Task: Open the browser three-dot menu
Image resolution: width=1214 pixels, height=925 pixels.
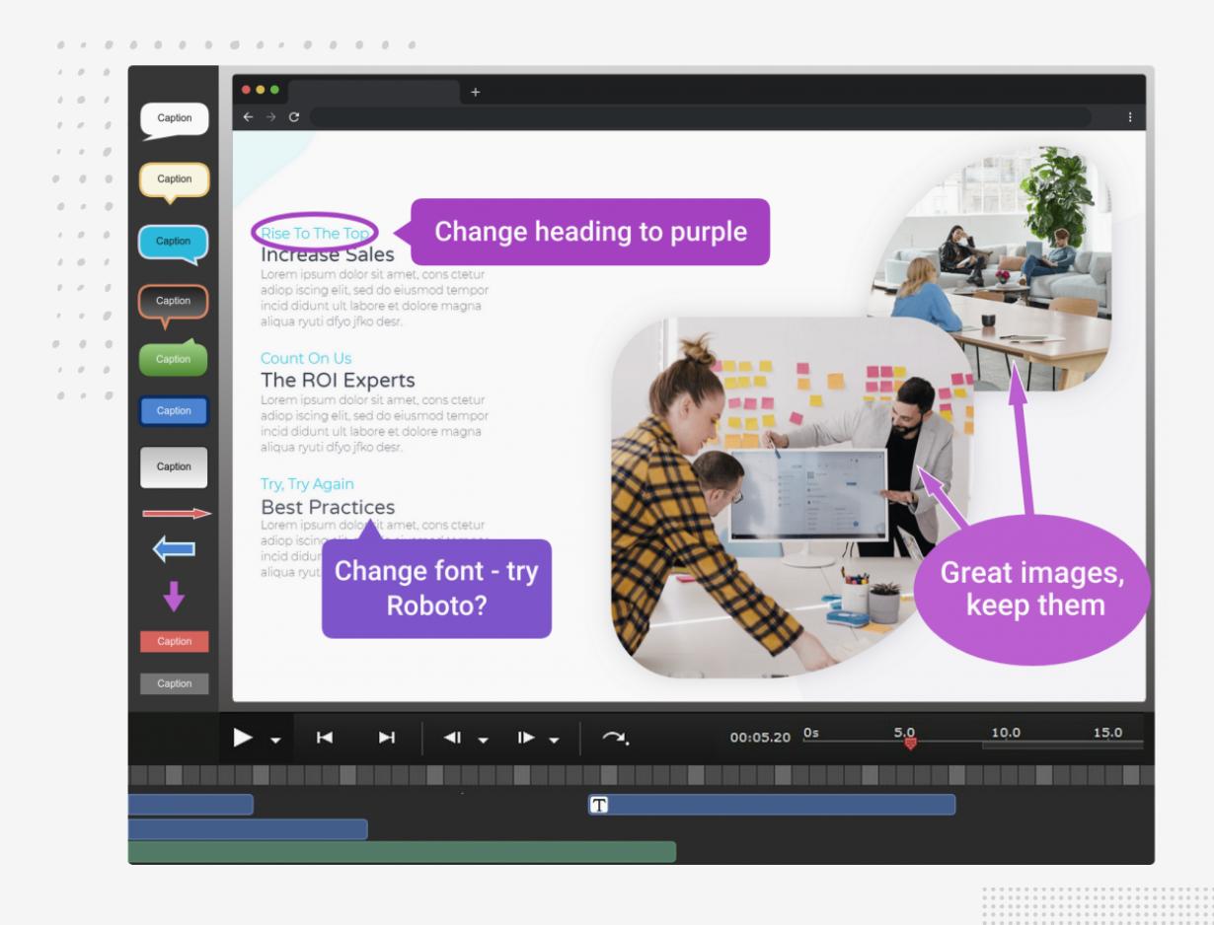Action: (1130, 117)
